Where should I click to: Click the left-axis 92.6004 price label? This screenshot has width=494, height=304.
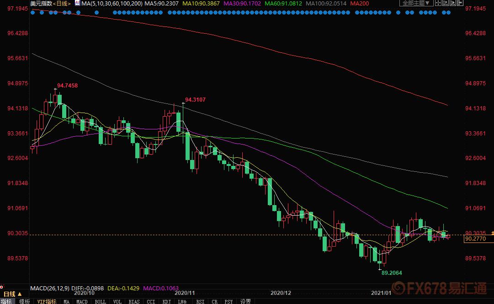coord(18,158)
